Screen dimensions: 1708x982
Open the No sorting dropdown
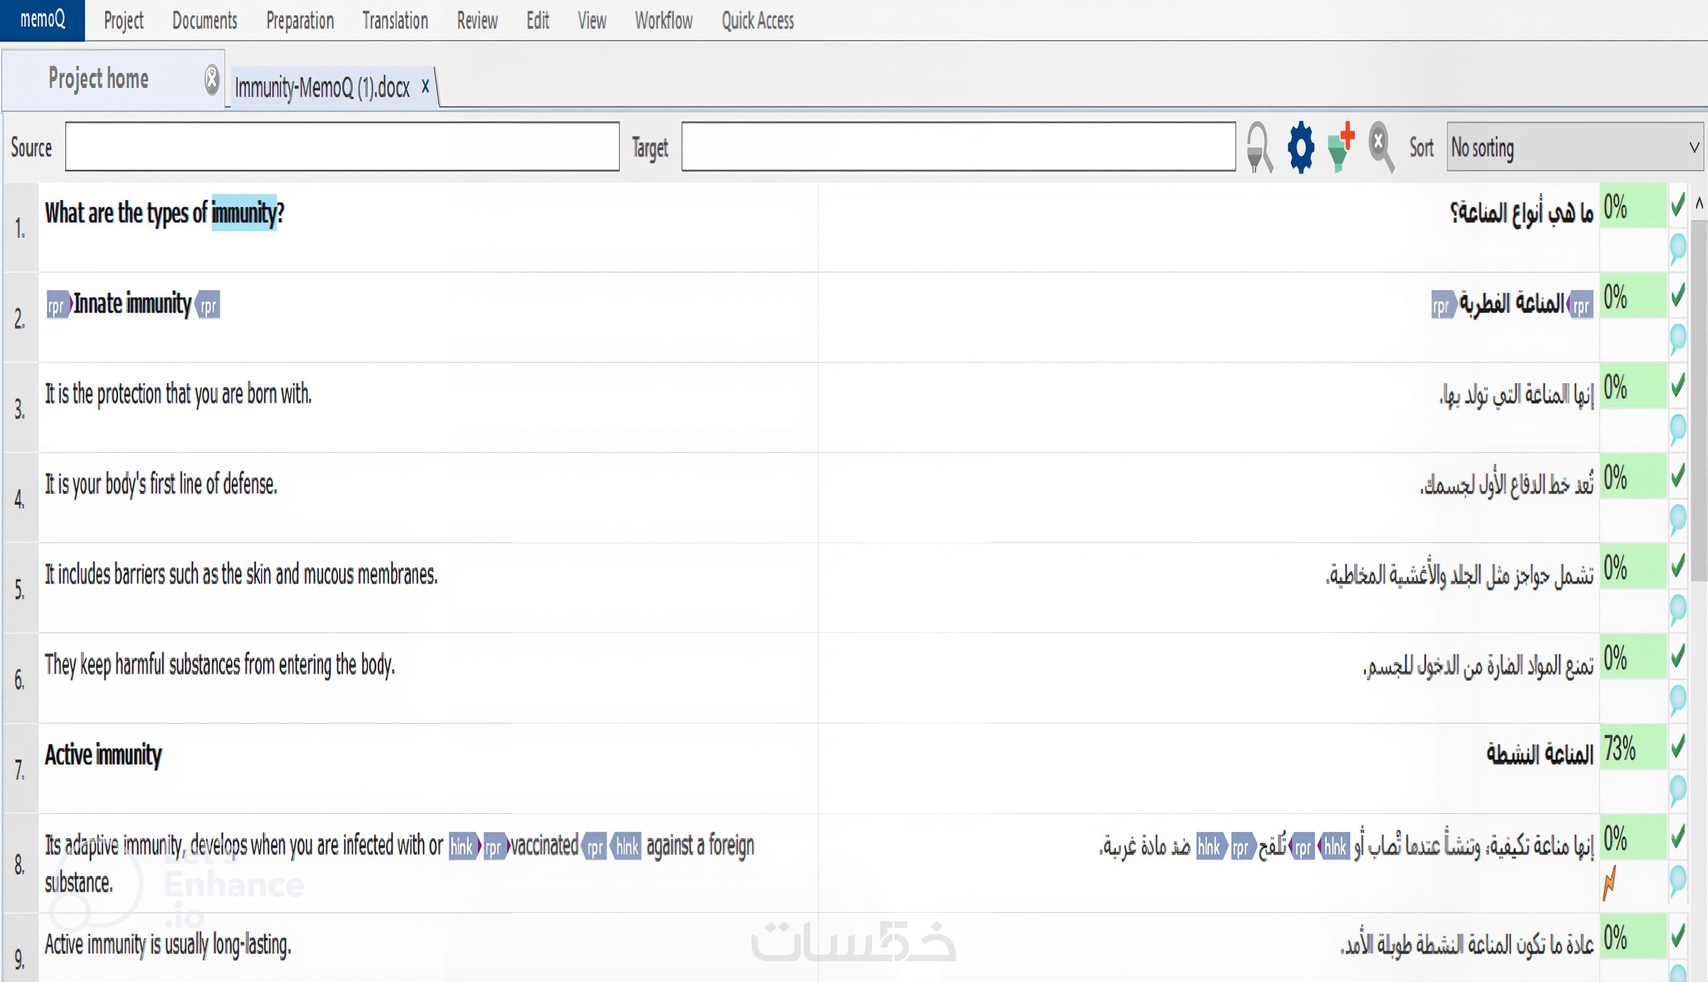[x=1574, y=147]
